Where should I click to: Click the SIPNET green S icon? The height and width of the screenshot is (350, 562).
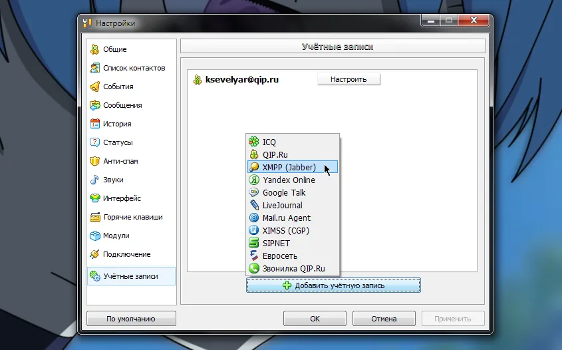(x=254, y=243)
